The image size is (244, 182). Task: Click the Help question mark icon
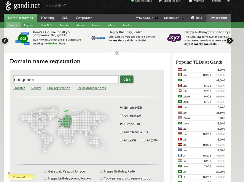193,18
